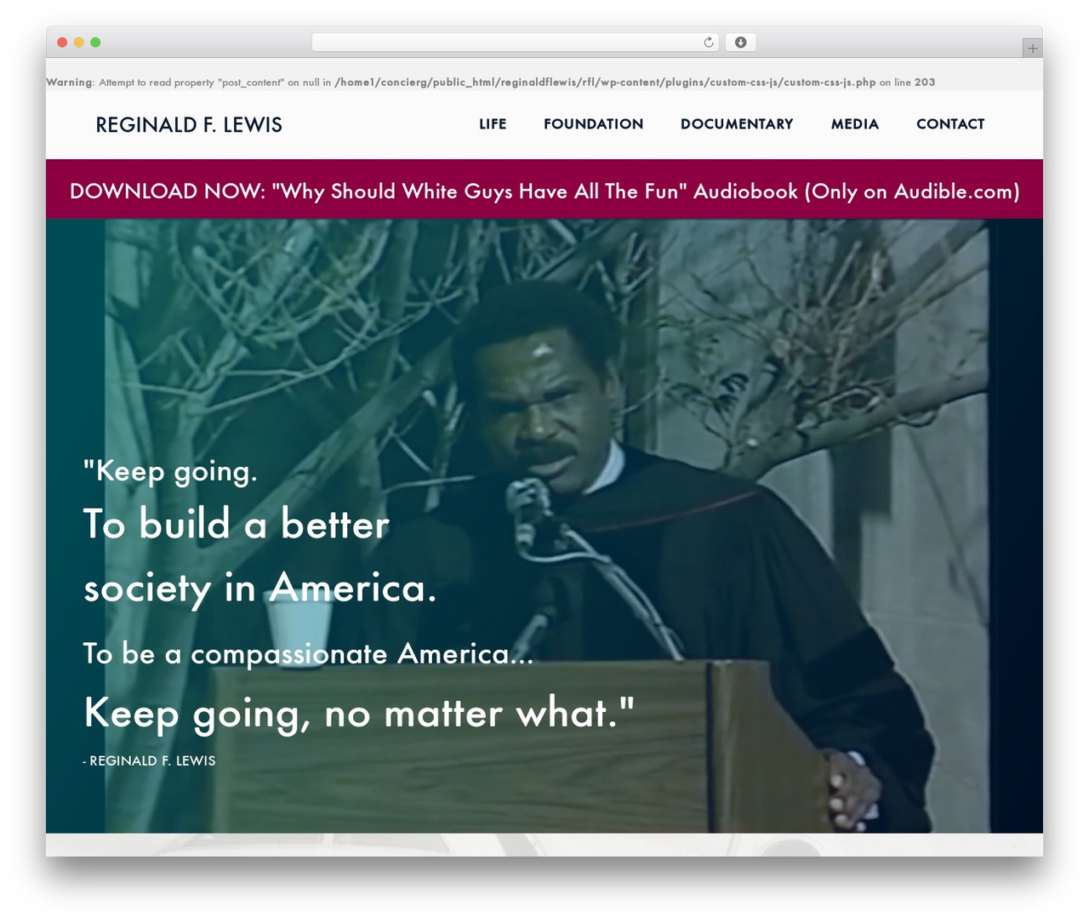Viewport: 1089px width, 922px height.
Task: Click the "- REGINALD F. LEWIS" attribution
Action: pos(149,761)
